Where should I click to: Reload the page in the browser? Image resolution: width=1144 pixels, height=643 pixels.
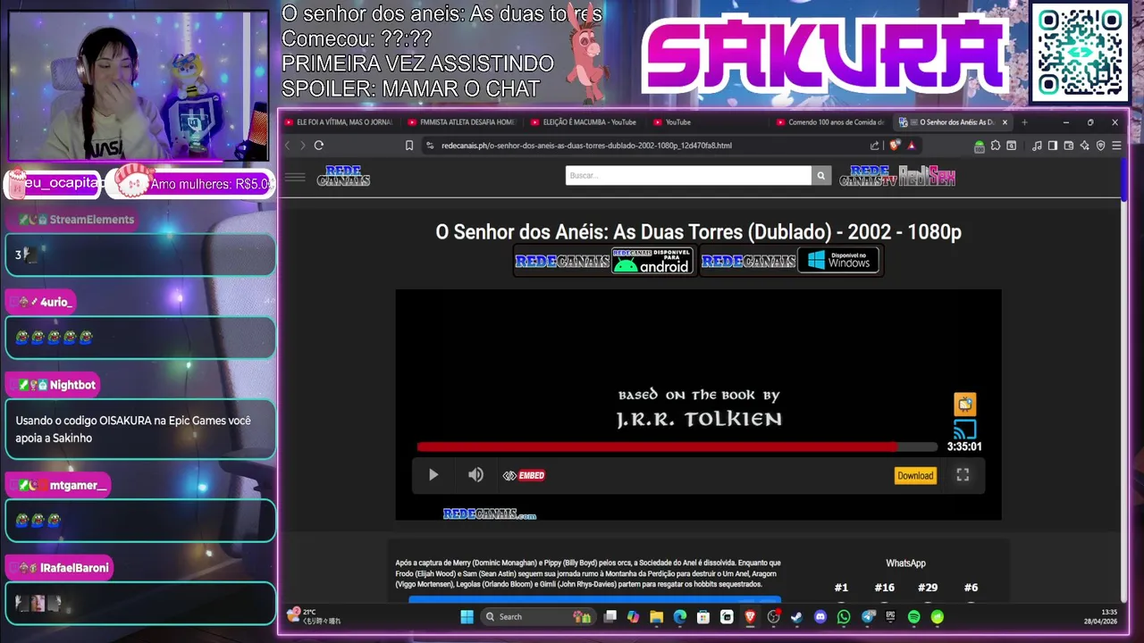point(318,146)
